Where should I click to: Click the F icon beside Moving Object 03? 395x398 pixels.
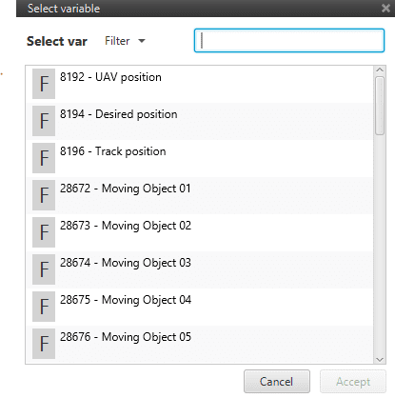pyautogui.click(x=44, y=269)
